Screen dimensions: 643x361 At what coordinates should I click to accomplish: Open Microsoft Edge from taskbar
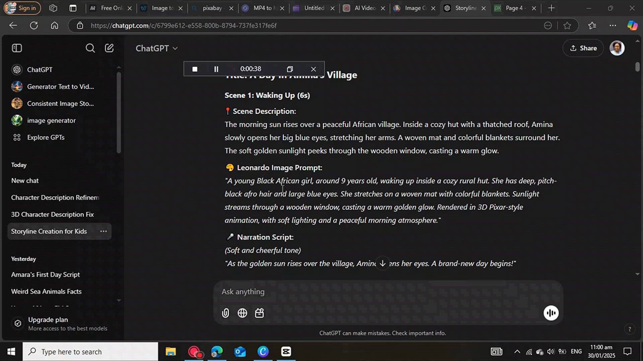(x=217, y=352)
